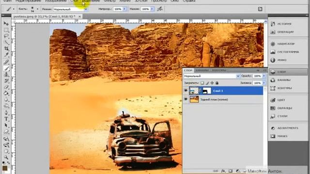This screenshot has height=174, width=310.
Task: Toggle lock all padlock icon
Action: pyautogui.click(x=217, y=83)
